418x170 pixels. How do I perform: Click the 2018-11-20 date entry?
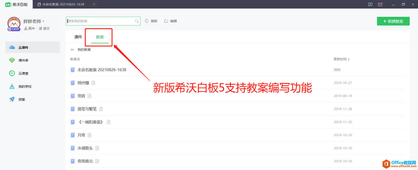[x=343, y=122]
